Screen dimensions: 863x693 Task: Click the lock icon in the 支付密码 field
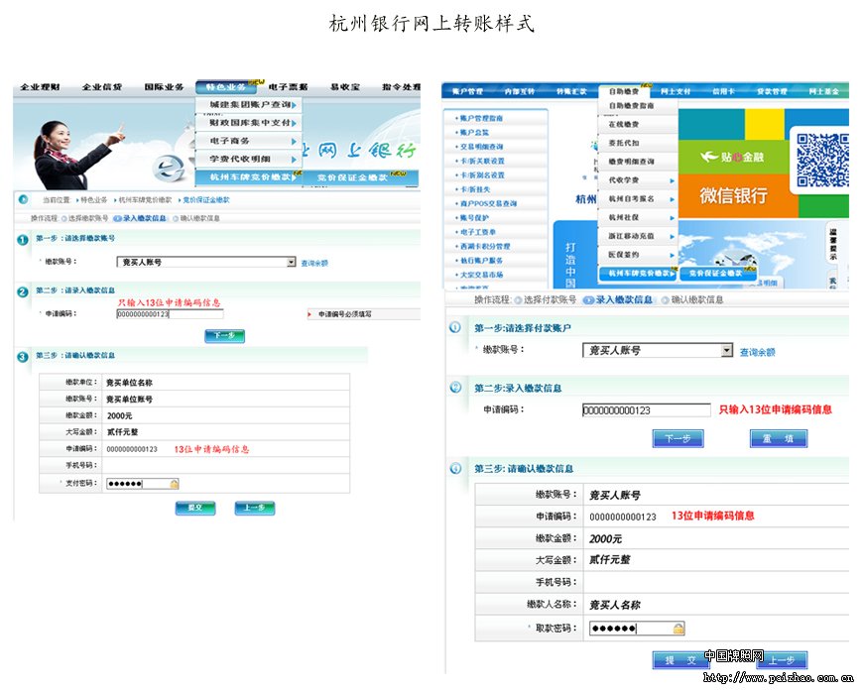coord(174,484)
